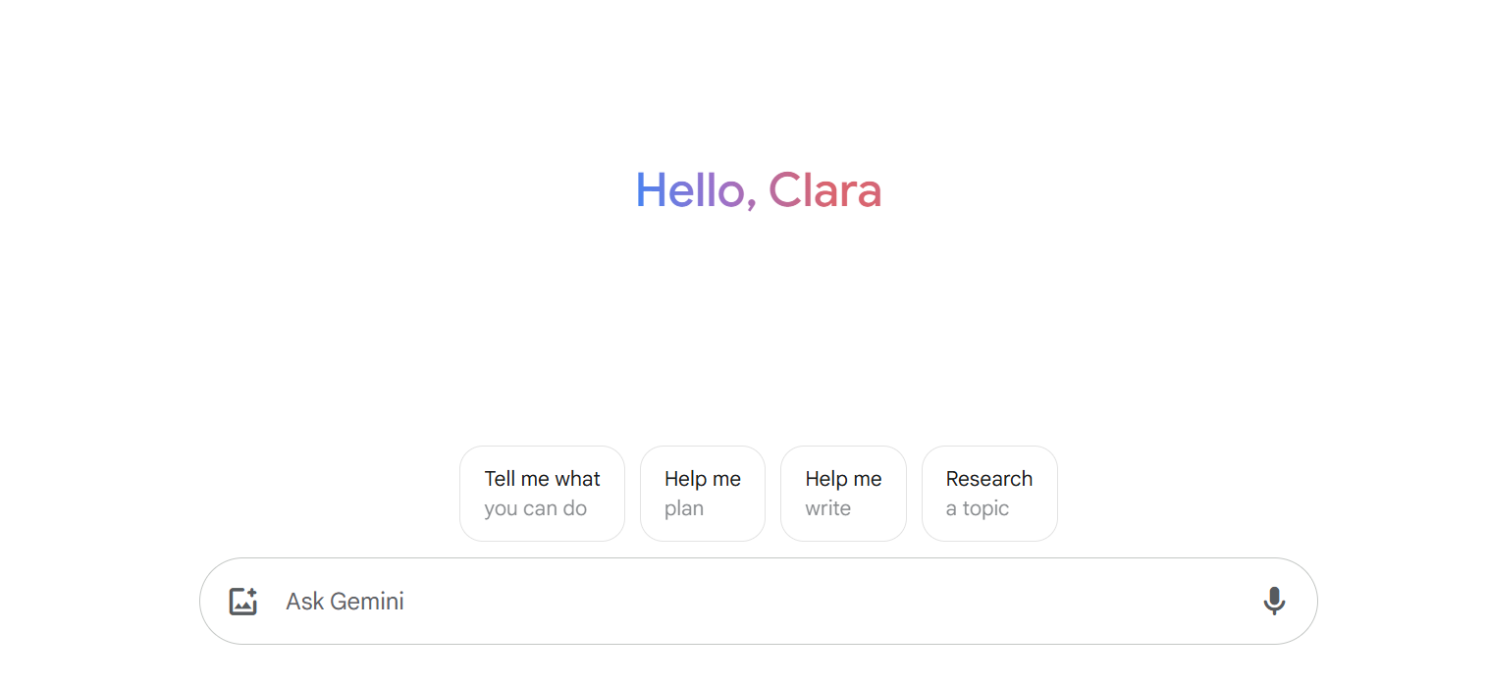The height and width of the screenshot is (685, 1487).
Task: Click empty middle area of the prompt box
Action: pos(785,602)
